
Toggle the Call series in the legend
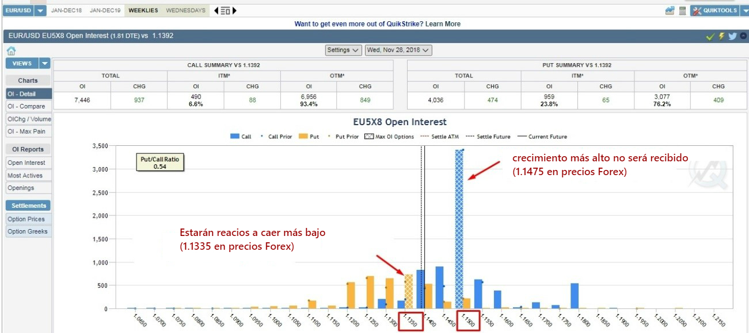click(x=241, y=137)
